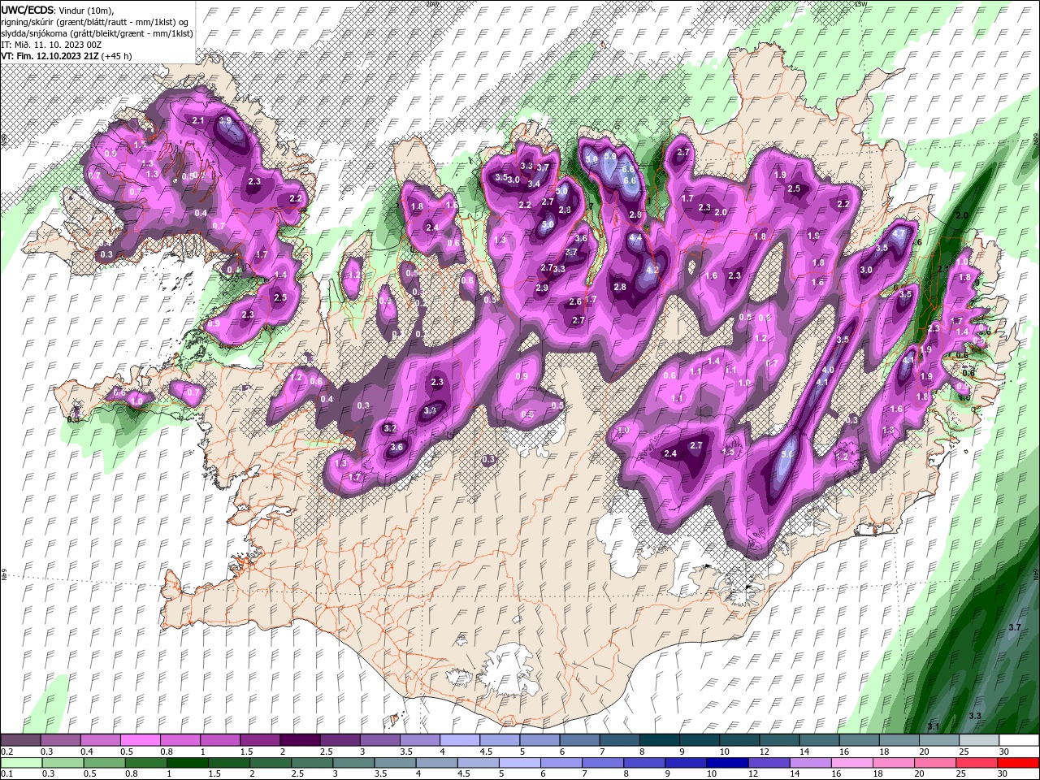Click the 'slydda/snjókoma' legend description line
The height and width of the screenshot is (780, 1040).
click(x=97, y=32)
